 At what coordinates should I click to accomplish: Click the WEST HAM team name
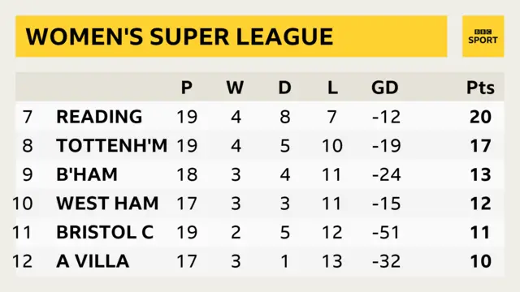[x=107, y=204]
